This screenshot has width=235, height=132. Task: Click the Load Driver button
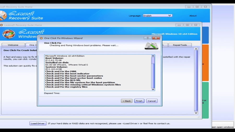point(38,123)
